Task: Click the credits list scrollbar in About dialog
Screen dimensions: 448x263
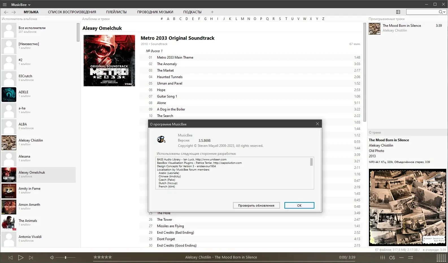Action: [312, 162]
